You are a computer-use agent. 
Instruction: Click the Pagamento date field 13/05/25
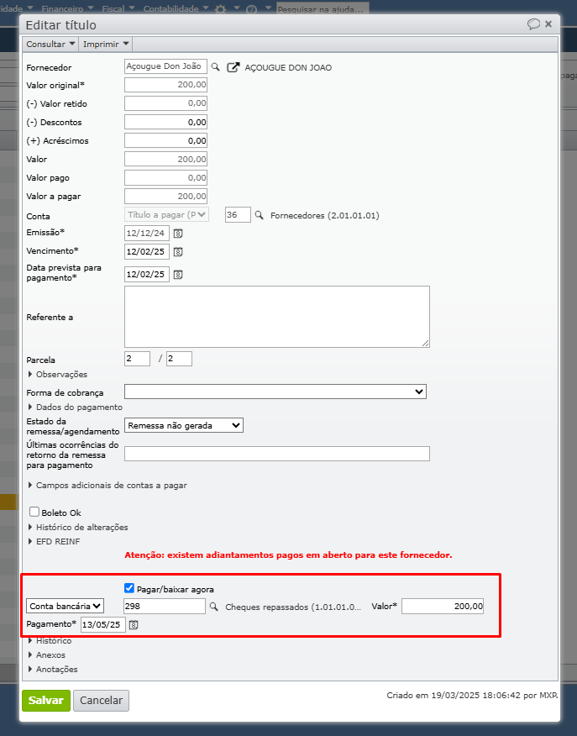click(x=103, y=625)
